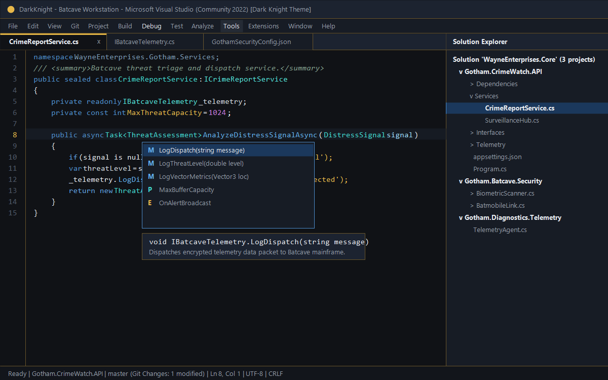Image resolution: width=608 pixels, height=380 pixels.
Task: Click 'Ln 8, Col 1' in status bar
Action: tap(225, 374)
